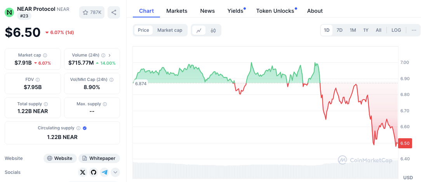421x182 pixels.
Task: Toggle chart to Price view
Action: (143, 30)
